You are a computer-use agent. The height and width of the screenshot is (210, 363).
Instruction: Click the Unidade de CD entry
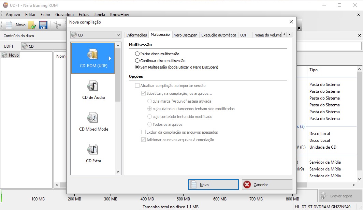pos(323,147)
